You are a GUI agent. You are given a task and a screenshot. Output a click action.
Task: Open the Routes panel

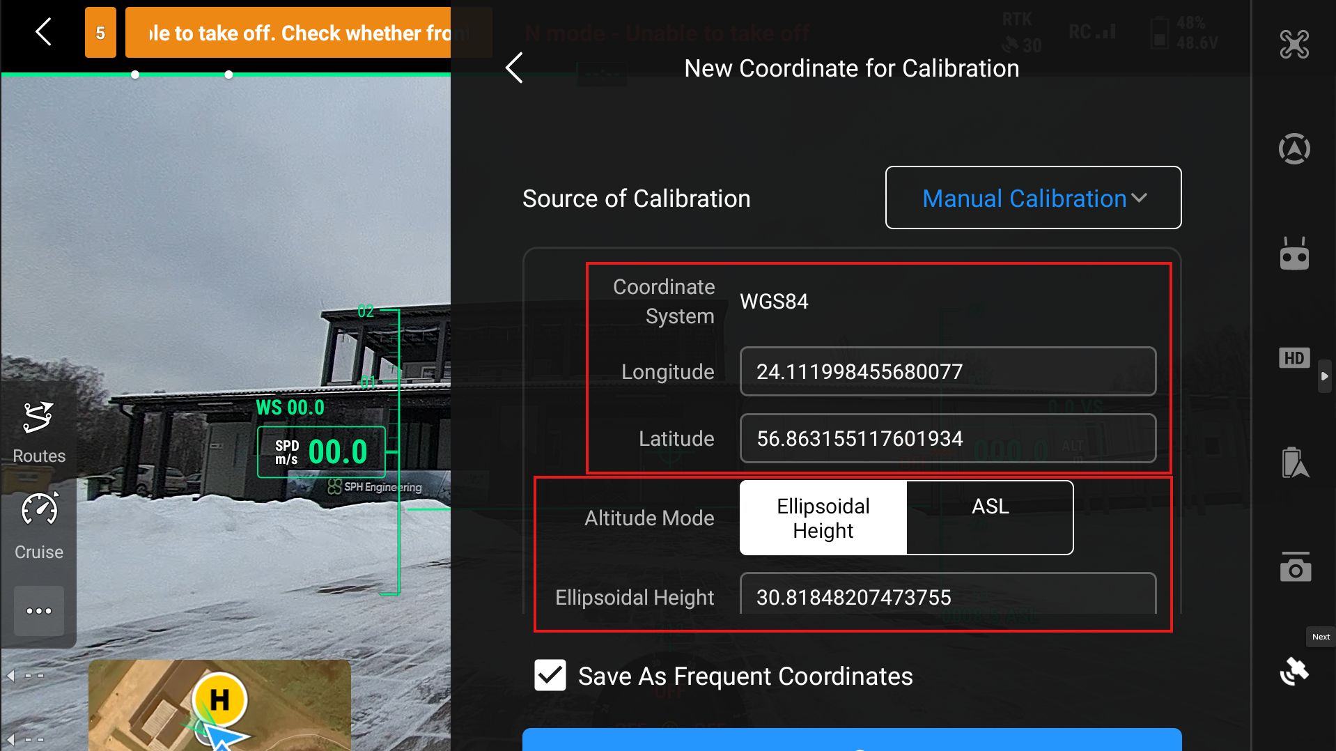tap(39, 433)
